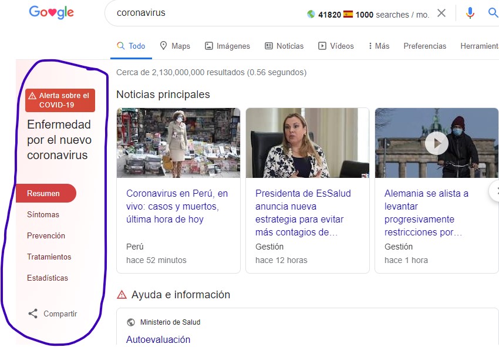
Task: Clear the search box with the X icon
Action: [441, 13]
